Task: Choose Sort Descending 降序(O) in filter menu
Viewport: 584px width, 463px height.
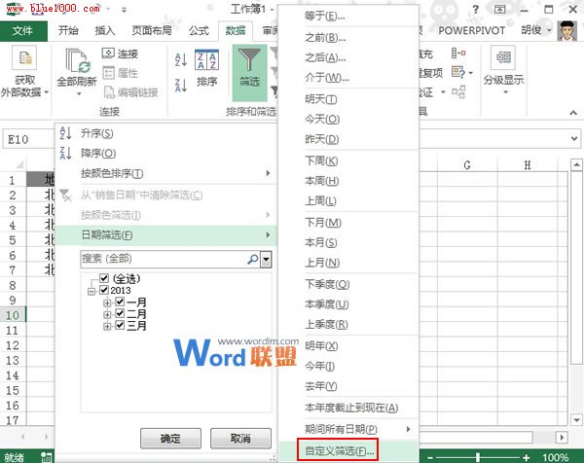Action: [x=166, y=153]
